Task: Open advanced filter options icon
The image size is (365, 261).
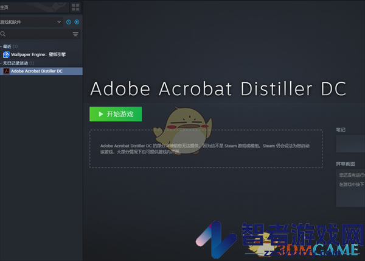Action: click(75, 34)
